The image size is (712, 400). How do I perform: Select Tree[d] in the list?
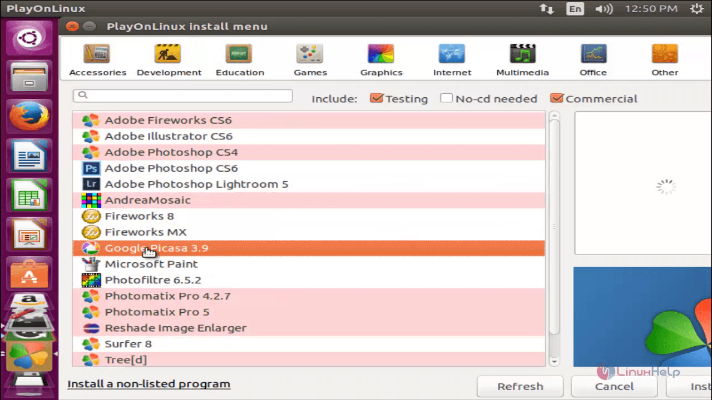pos(309,360)
